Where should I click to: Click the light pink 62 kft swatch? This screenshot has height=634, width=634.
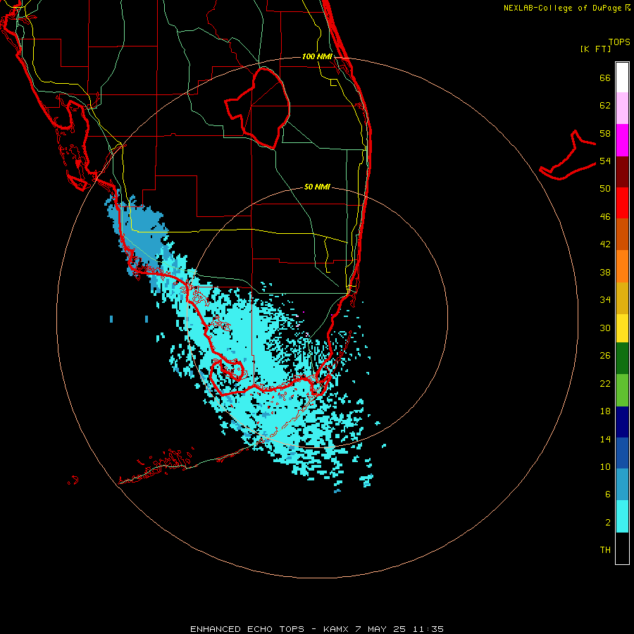pyautogui.click(x=622, y=108)
